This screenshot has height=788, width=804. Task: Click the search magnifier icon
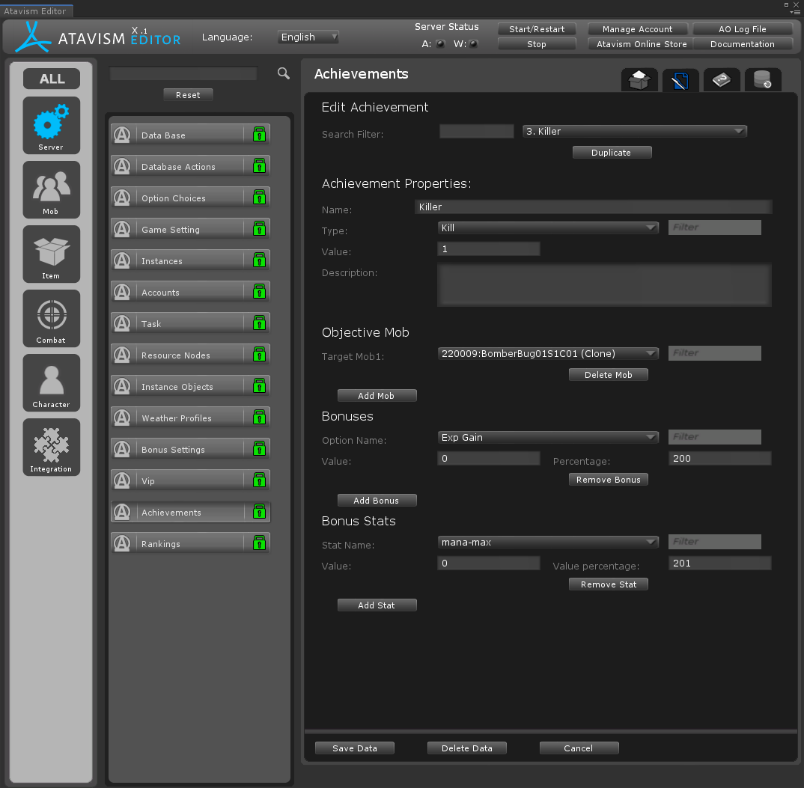coord(284,73)
